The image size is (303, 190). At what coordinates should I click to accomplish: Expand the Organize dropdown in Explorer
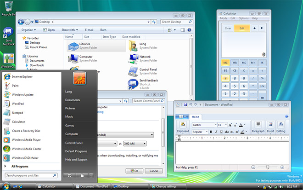[x=28, y=30]
